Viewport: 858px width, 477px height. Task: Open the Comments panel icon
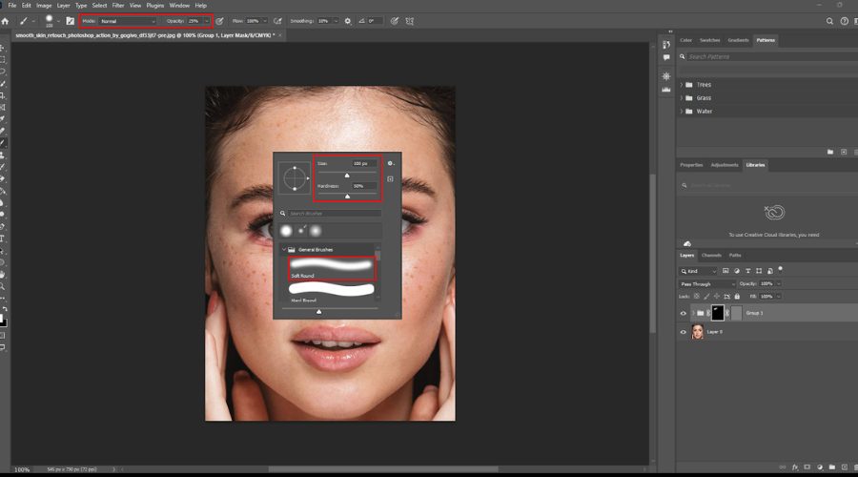click(x=666, y=57)
